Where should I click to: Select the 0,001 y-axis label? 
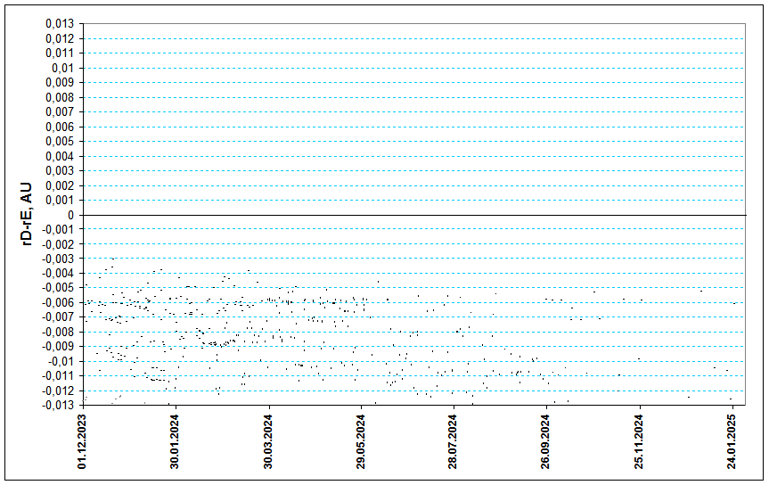[x=60, y=201]
